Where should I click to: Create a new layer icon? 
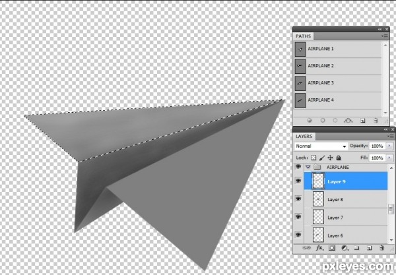tap(369, 248)
